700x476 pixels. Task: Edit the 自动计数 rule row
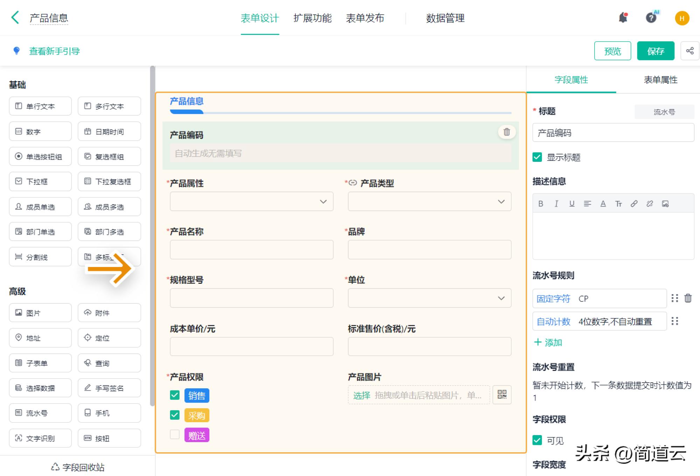click(x=600, y=321)
